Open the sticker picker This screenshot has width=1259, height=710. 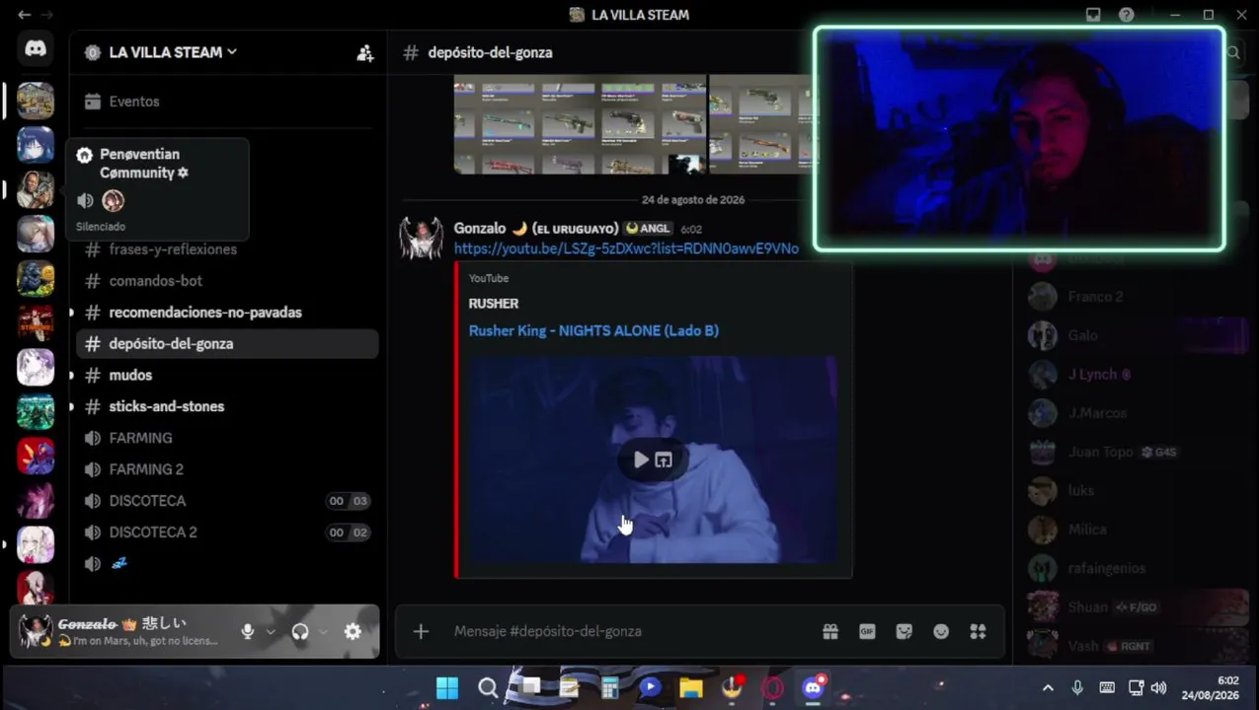tap(904, 631)
